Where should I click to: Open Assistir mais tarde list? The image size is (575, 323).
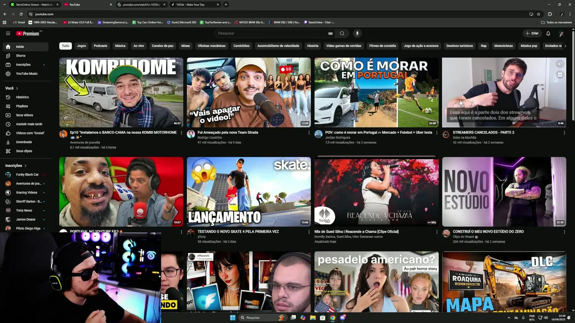[26, 124]
